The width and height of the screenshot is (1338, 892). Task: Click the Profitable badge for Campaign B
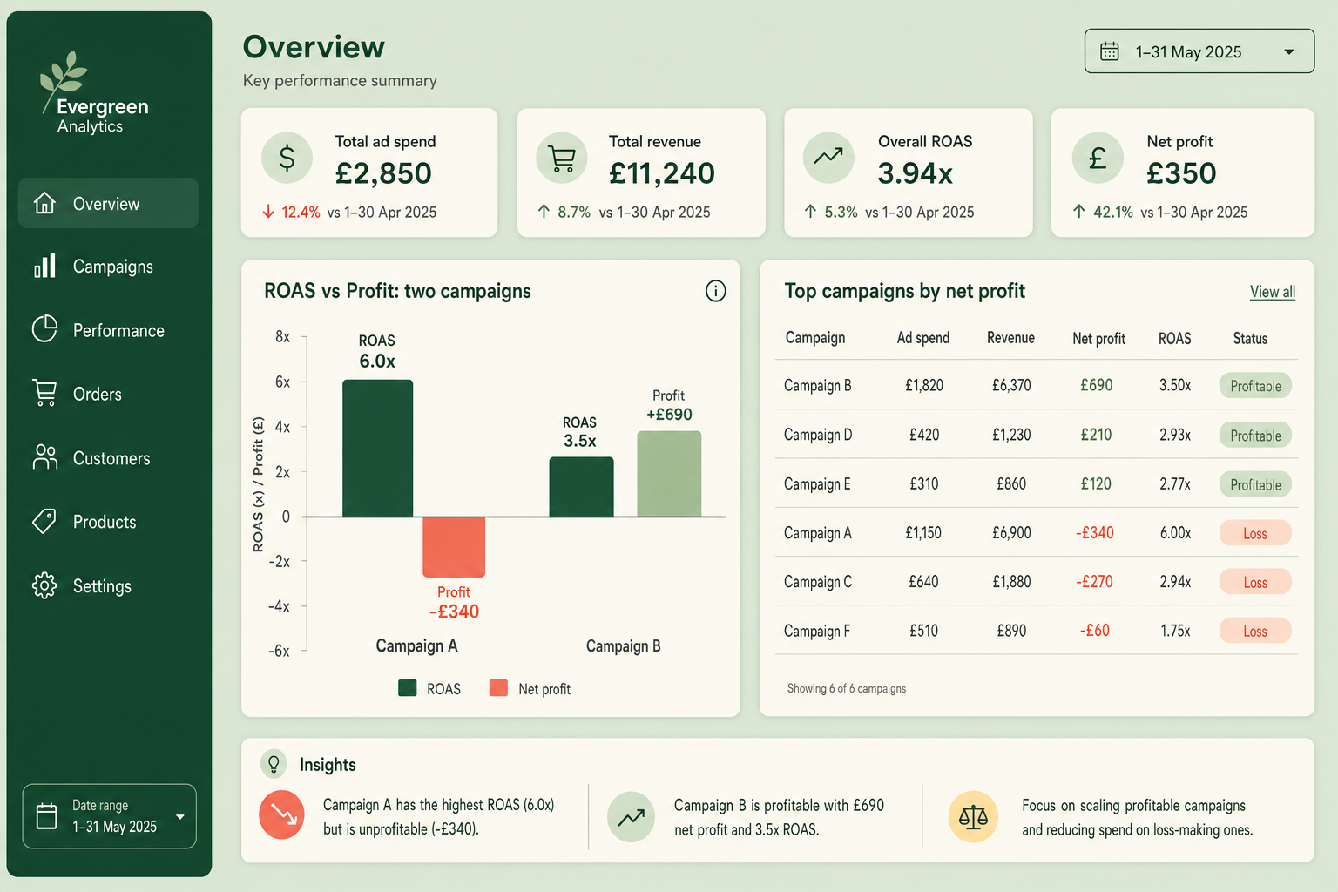point(1255,386)
